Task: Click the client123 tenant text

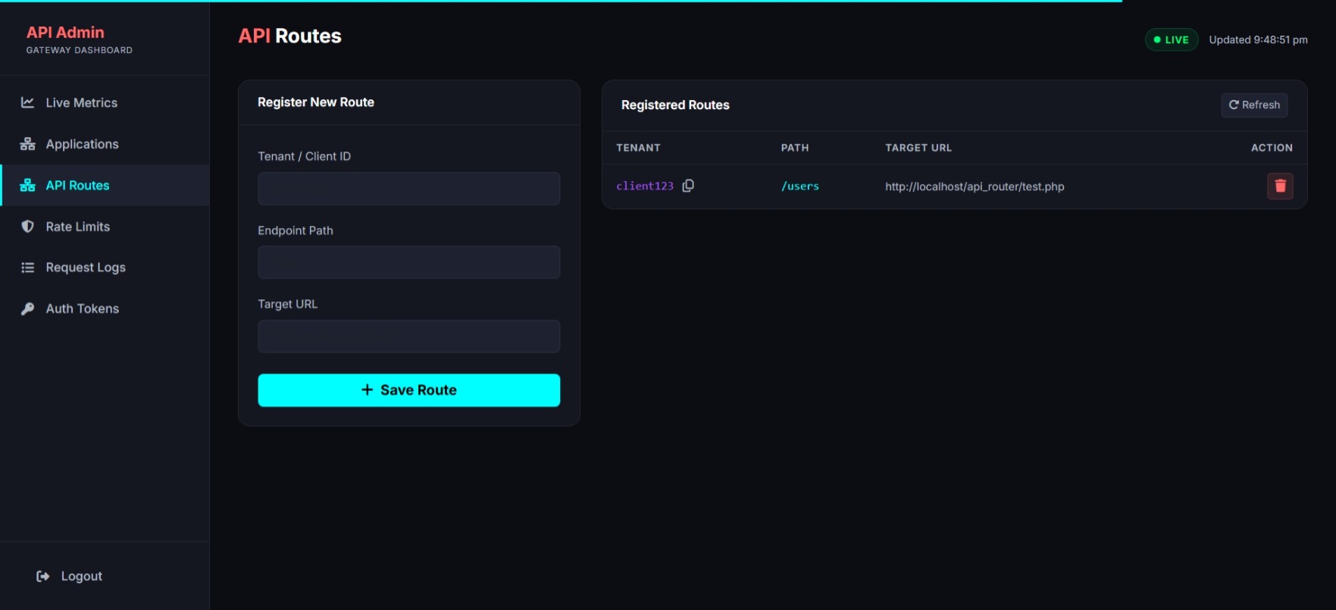Action: [645, 186]
